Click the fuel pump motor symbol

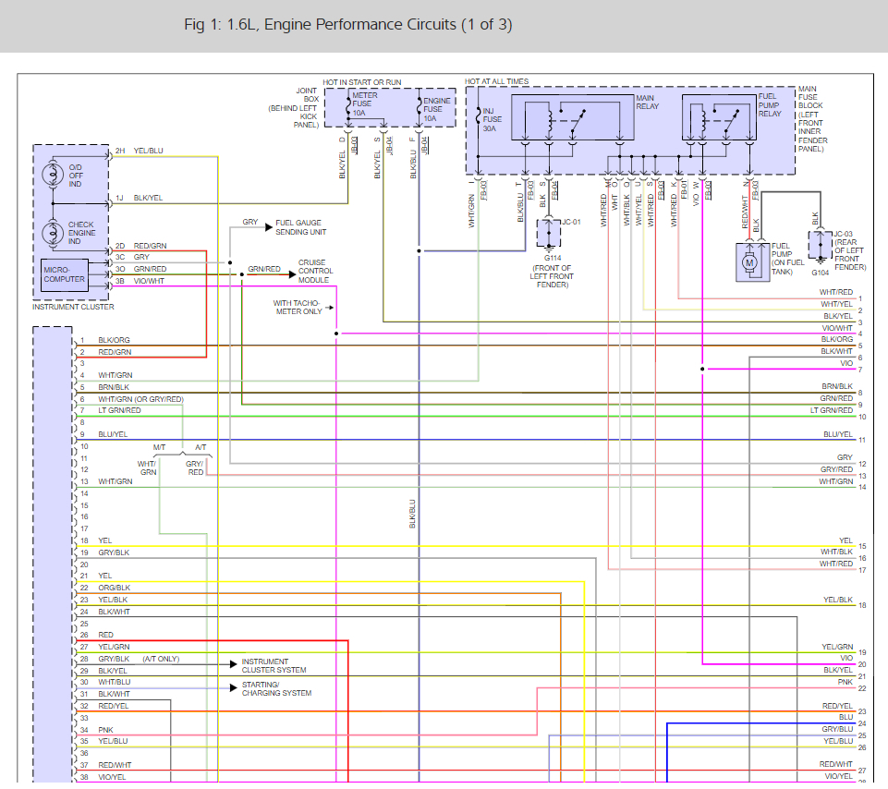[749, 263]
